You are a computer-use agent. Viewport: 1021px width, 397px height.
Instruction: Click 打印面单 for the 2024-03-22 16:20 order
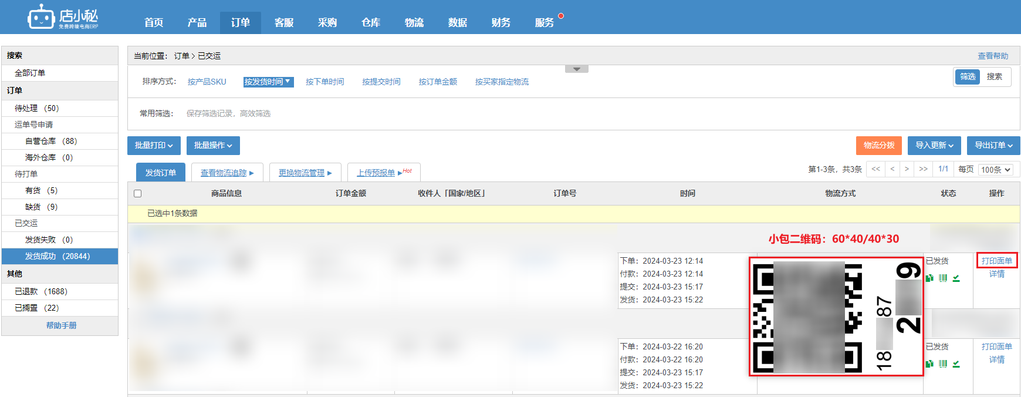coord(997,346)
